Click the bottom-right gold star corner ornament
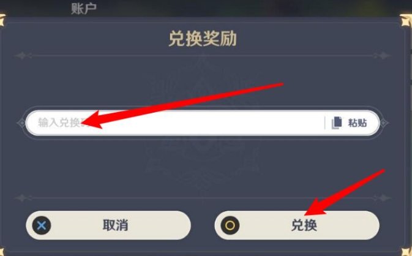Image resolution: width=412 pixels, height=256 pixels. (x=406, y=251)
